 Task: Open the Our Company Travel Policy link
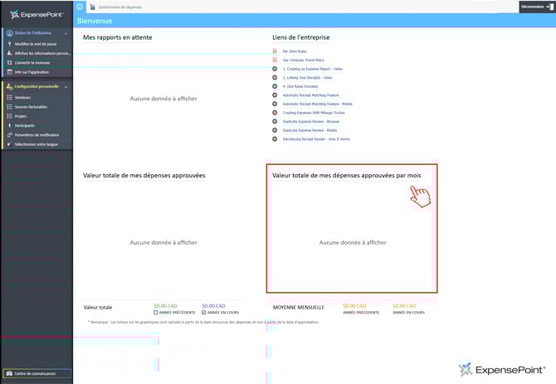(303, 61)
